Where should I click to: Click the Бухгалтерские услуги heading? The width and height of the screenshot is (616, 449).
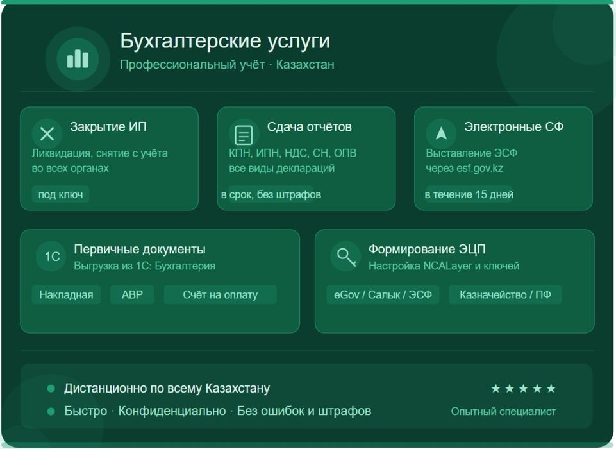(225, 41)
